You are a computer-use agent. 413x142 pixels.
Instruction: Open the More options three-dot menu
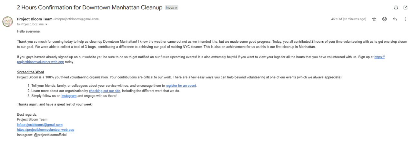click(x=405, y=19)
